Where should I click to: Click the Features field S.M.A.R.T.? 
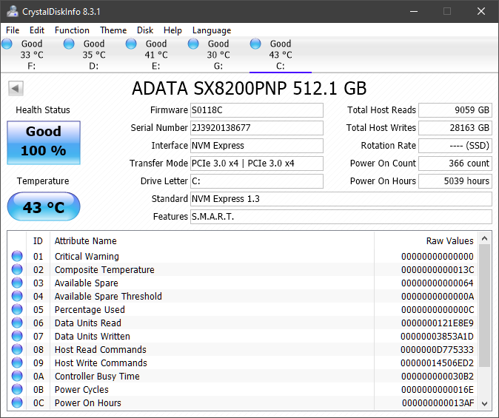coord(341,217)
